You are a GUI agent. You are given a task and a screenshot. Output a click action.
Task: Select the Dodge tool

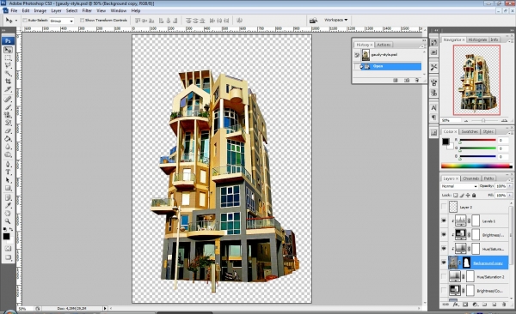tap(8, 154)
